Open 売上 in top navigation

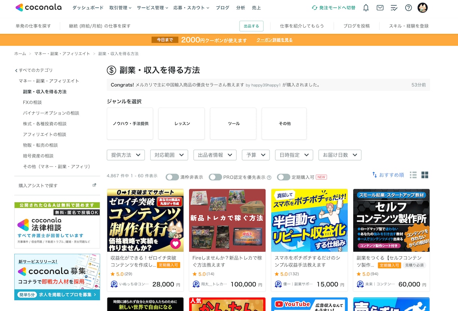256,7
